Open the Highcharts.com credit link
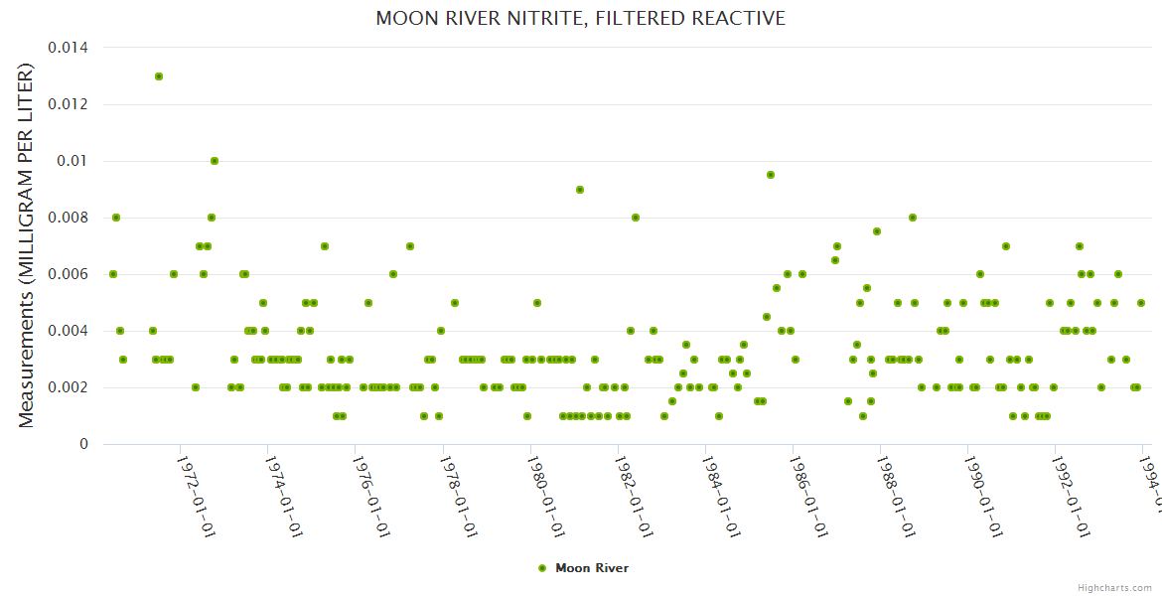1162x596 pixels. [1116, 588]
